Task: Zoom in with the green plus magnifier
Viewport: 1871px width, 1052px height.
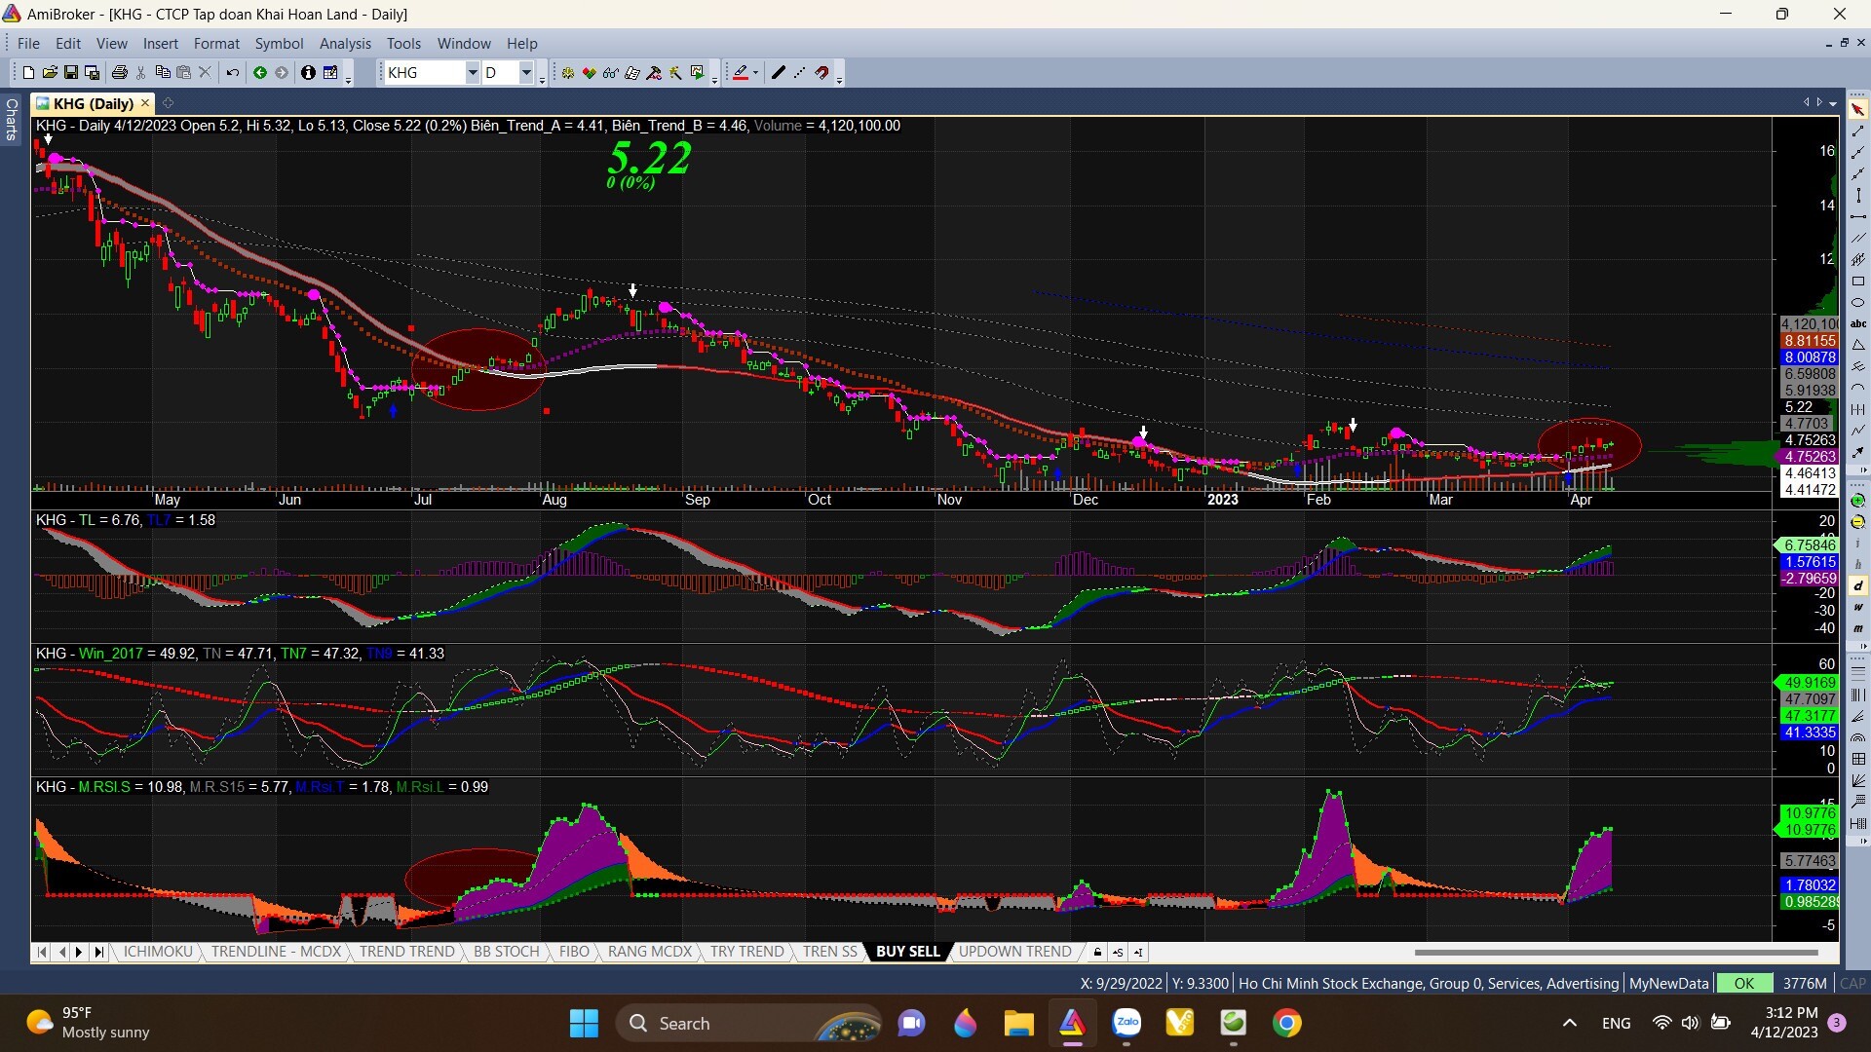Action: pyautogui.click(x=1857, y=501)
